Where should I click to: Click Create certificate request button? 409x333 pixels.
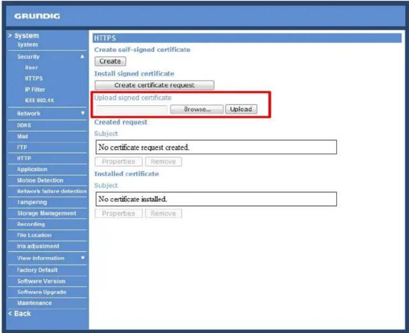154,85
